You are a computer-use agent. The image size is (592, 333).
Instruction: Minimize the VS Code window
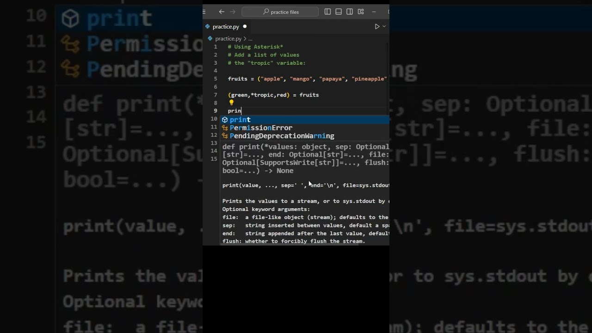[374, 12]
